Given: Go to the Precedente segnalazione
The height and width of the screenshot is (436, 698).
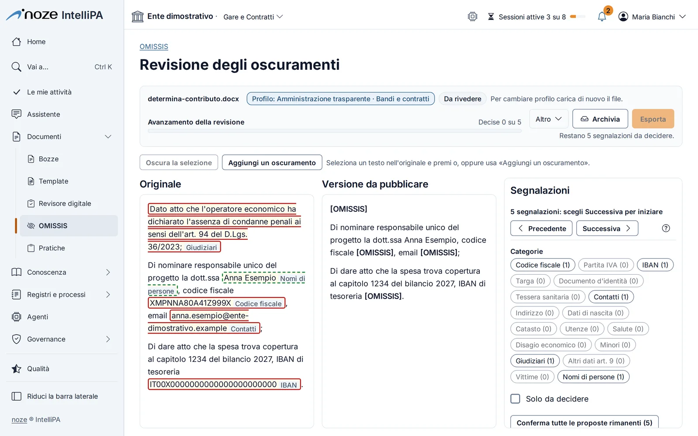Looking at the screenshot, I should [x=541, y=228].
